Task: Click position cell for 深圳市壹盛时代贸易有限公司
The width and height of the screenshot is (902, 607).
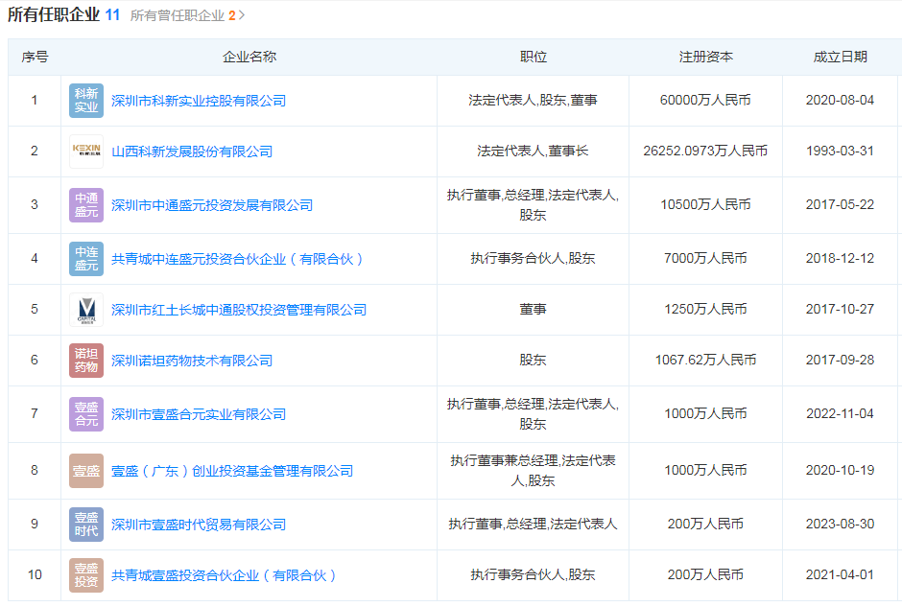Action: tap(533, 524)
